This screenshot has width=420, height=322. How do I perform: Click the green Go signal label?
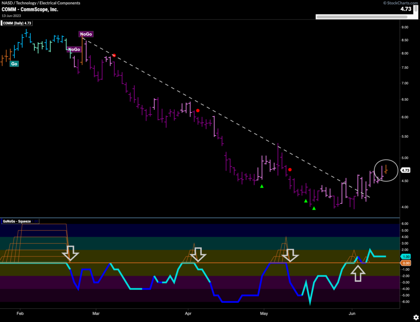[14, 64]
